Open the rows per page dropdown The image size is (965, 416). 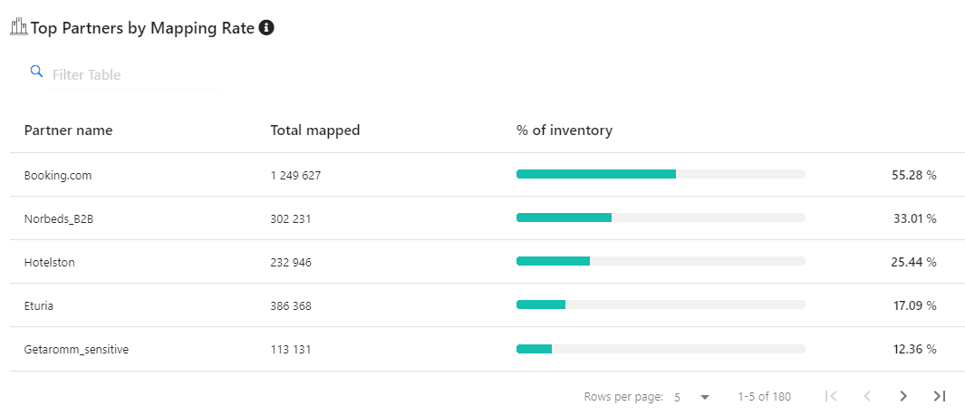[692, 397]
